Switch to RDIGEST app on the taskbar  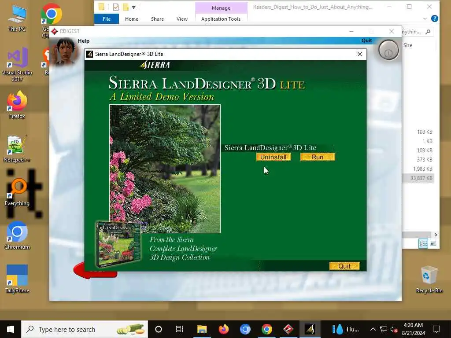[x=288, y=329]
